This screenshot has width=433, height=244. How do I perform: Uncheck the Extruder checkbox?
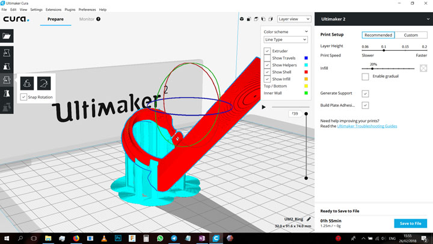click(267, 51)
